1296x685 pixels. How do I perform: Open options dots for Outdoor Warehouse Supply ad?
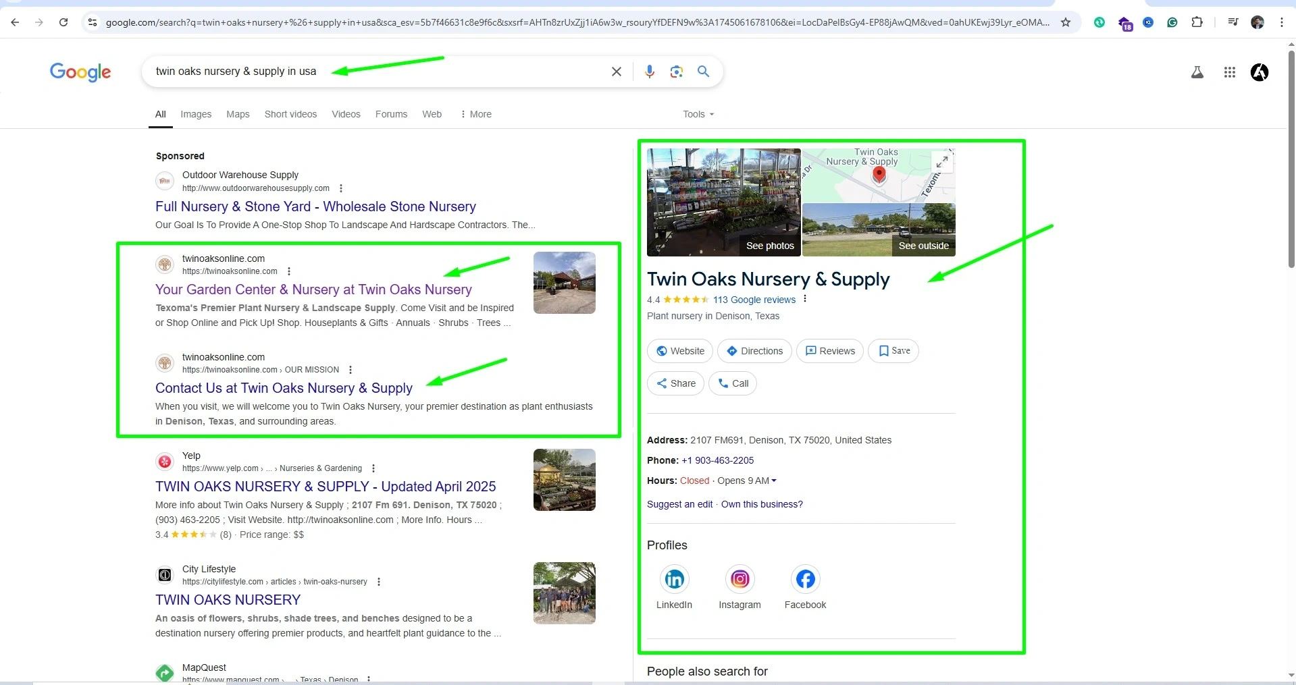341,188
